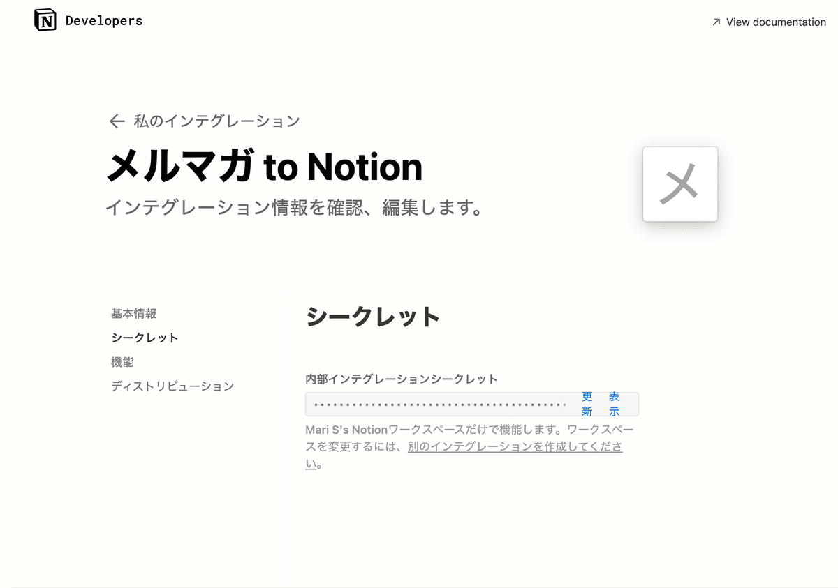Open the ディストリビューション section

click(172, 386)
